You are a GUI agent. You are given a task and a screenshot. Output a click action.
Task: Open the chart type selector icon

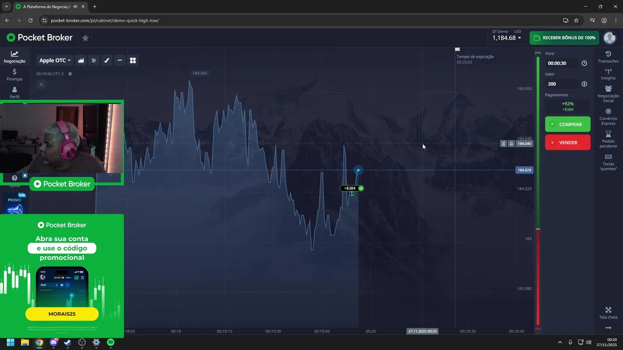[x=81, y=60]
